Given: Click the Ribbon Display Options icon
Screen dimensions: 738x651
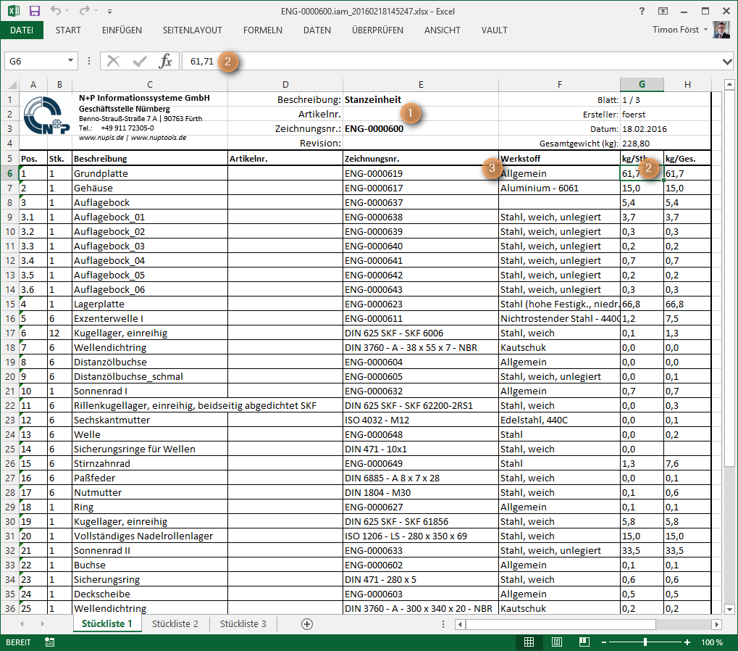Looking at the screenshot, I should click(663, 11).
